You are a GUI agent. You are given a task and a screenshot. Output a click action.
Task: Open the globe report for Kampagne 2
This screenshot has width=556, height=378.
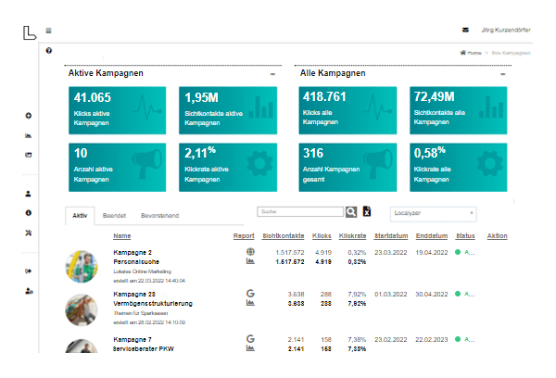coord(250,251)
